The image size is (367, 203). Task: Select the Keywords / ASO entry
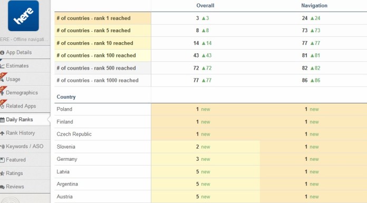coord(25,147)
